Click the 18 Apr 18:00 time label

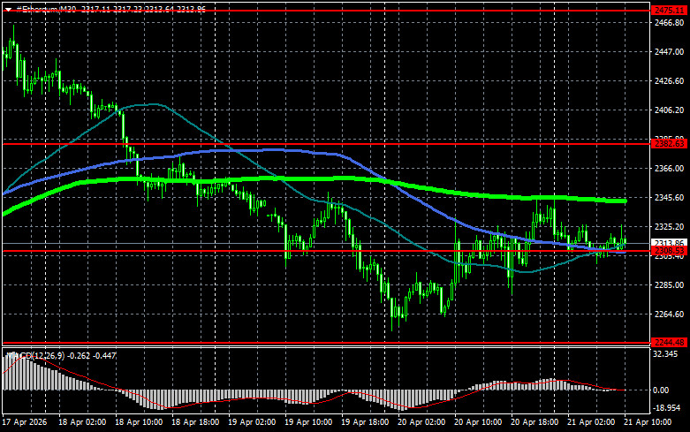click(195, 422)
